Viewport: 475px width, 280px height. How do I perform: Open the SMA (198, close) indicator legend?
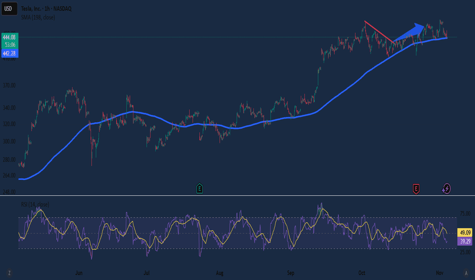coord(38,17)
